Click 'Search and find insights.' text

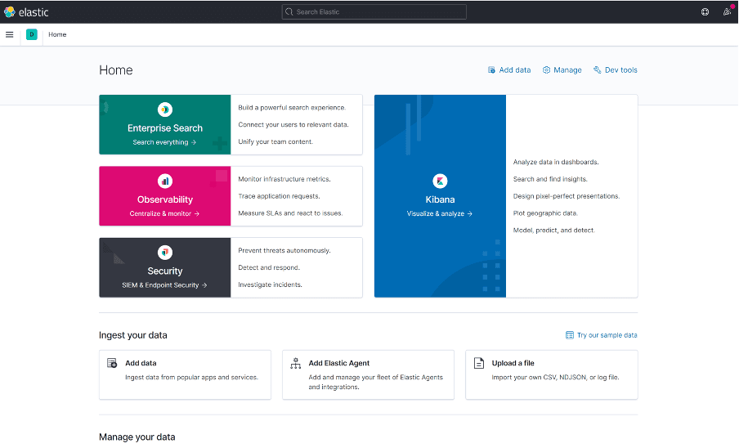coord(550,179)
